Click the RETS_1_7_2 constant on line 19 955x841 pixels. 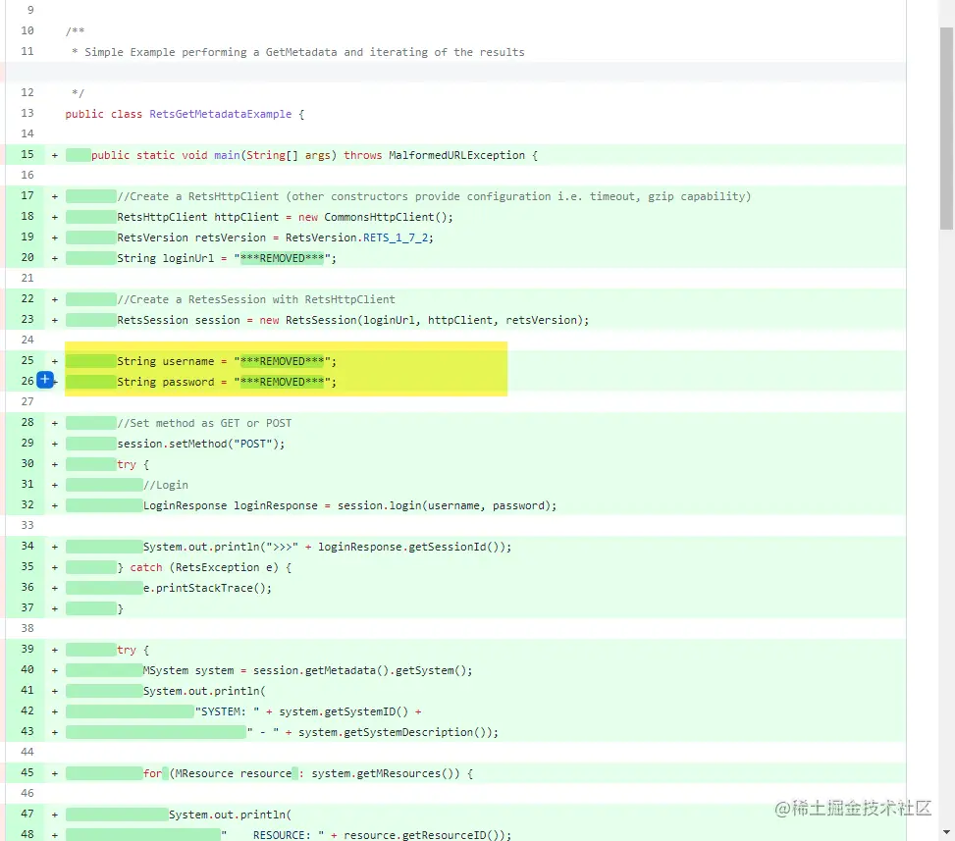(x=396, y=237)
